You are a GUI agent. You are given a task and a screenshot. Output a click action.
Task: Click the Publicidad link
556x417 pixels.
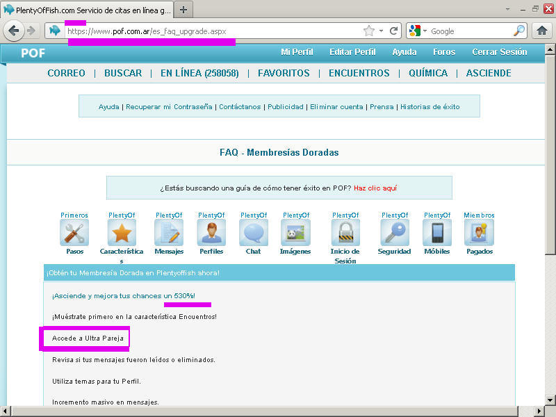pos(286,107)
